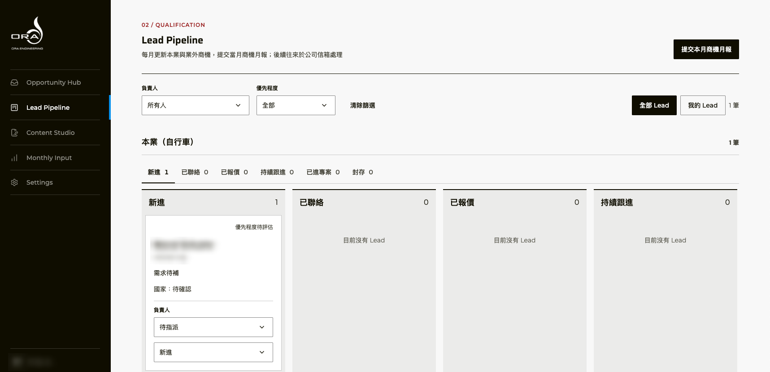Click 目前沒有 Lead in 持續跟進 column
The height and width of the screenshot is (372, 770).
click(x=666, y=240)
